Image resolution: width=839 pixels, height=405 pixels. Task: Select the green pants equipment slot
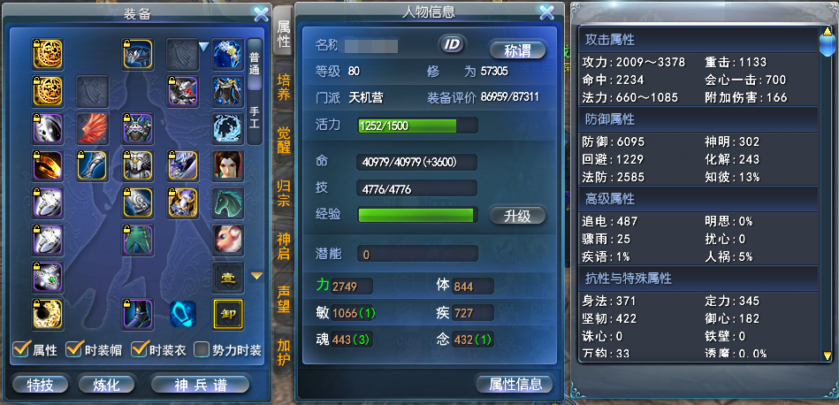pos(138,240)
